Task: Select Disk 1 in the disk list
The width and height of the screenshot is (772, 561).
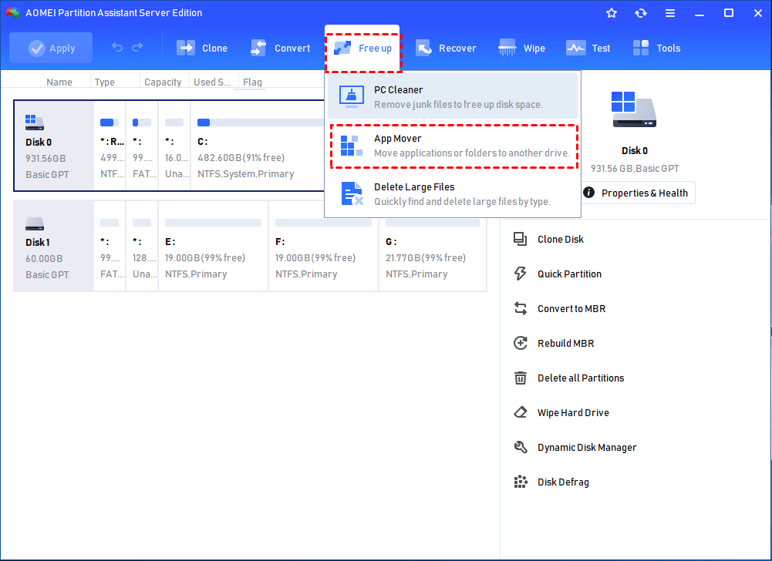Action: point(54,246)
